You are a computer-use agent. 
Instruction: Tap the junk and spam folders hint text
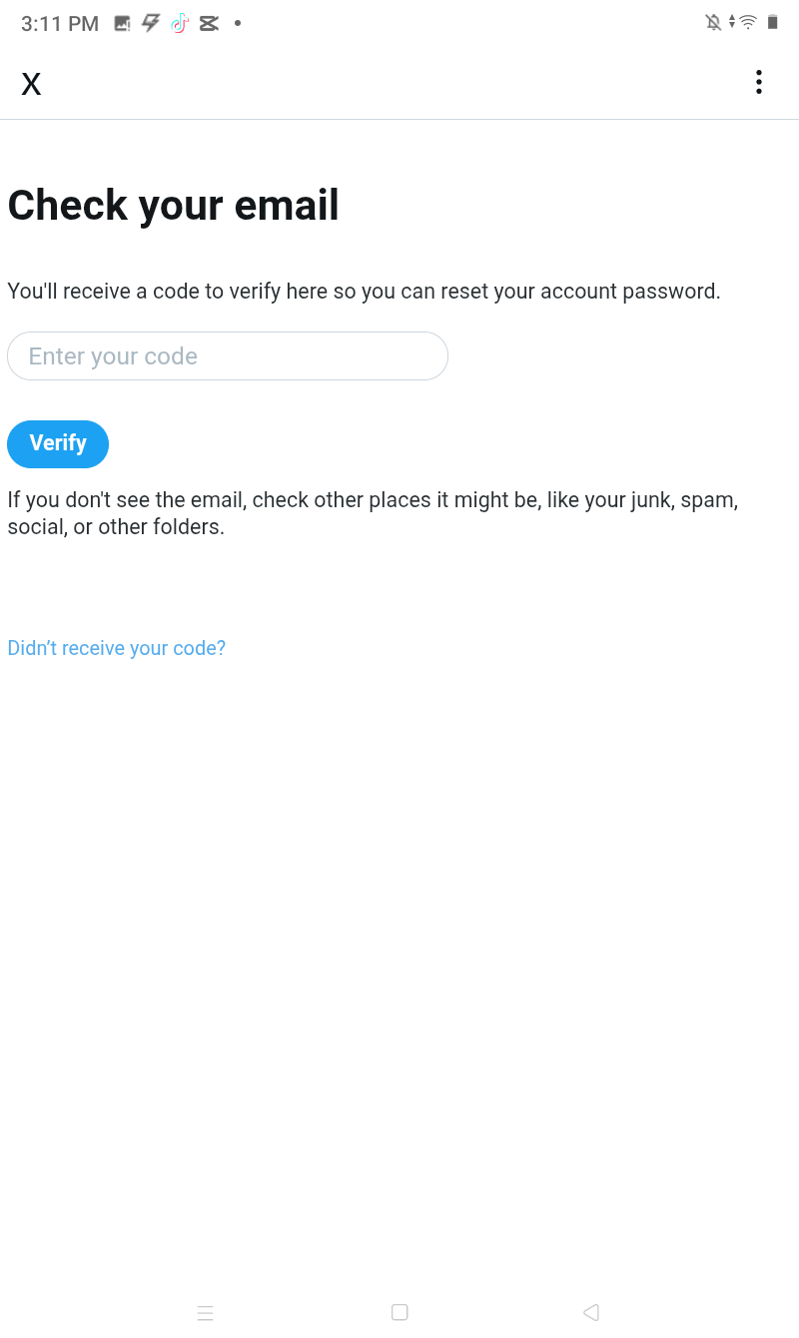click(x=373, y=513)
